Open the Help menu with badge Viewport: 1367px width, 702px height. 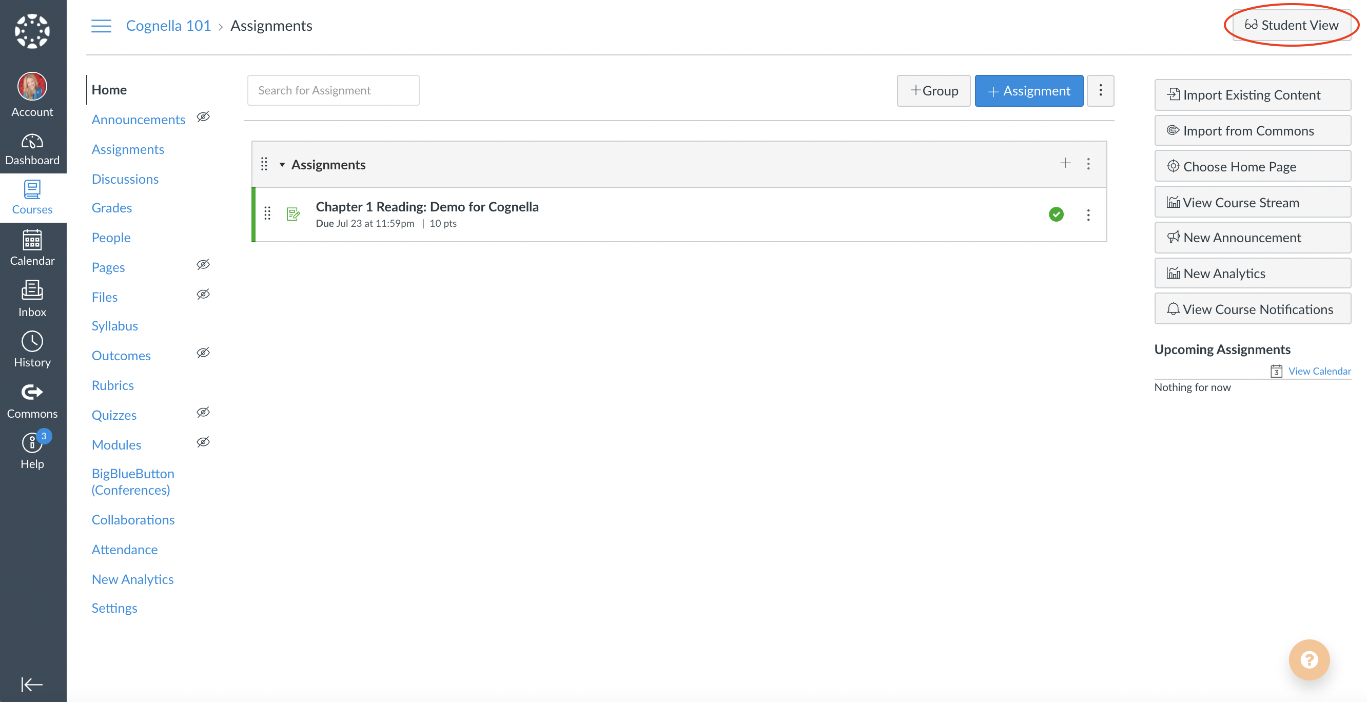(32, 450)
